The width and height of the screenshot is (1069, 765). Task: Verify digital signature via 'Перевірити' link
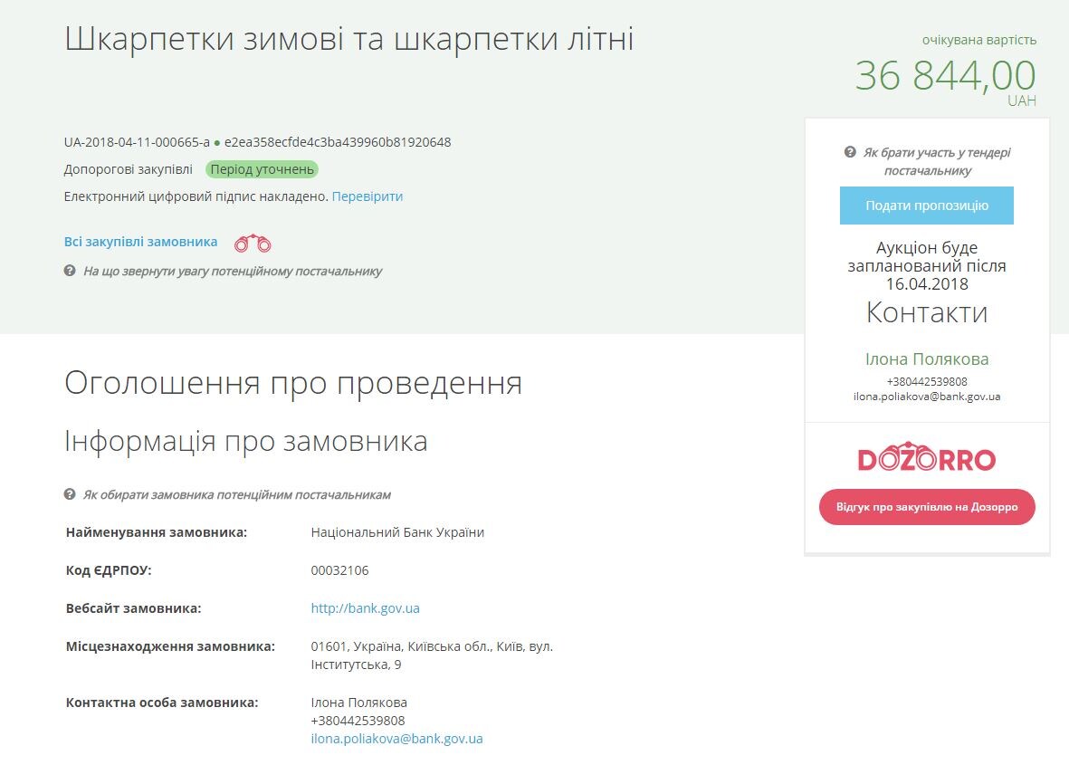[x=367, y=196]
